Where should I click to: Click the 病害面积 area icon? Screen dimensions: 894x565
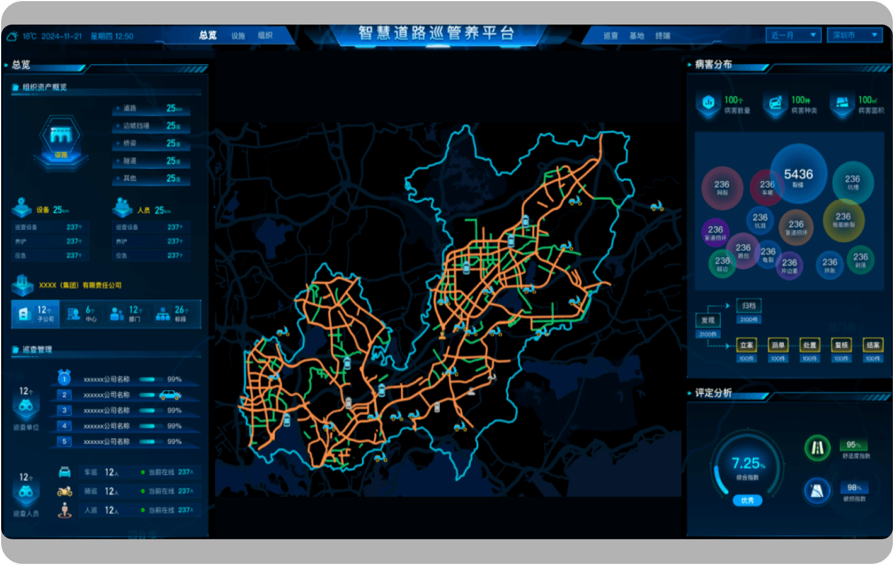pos(842,103)
